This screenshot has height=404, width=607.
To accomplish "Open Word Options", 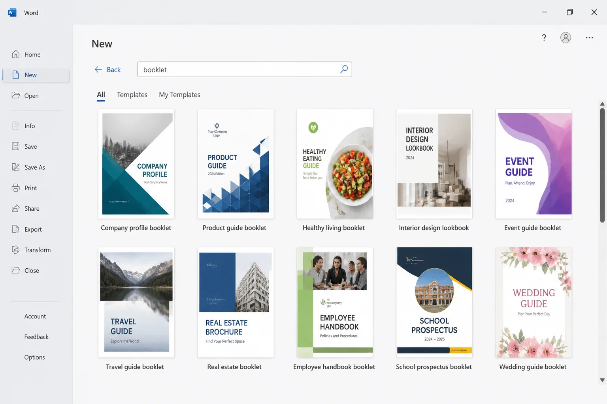I will 35,357.
